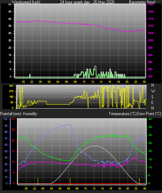Click the blue humidity axis value 90
The width and height of the screenshot is (162, 193).
[6, 126]
